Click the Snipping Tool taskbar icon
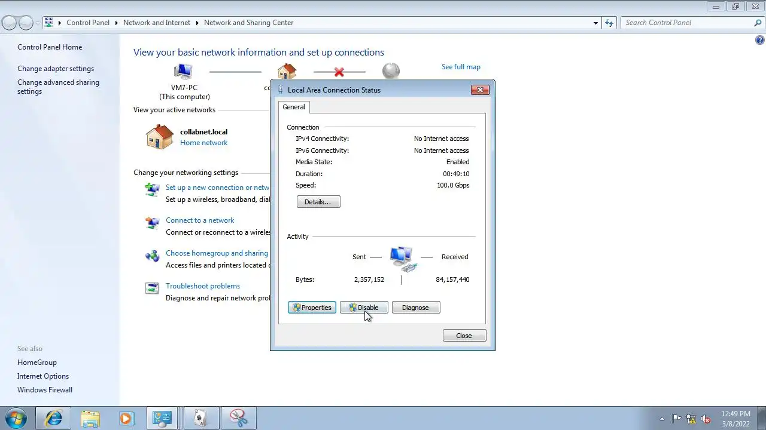The width and height of the screenshot is (766, 430). (x=238, y=418)
